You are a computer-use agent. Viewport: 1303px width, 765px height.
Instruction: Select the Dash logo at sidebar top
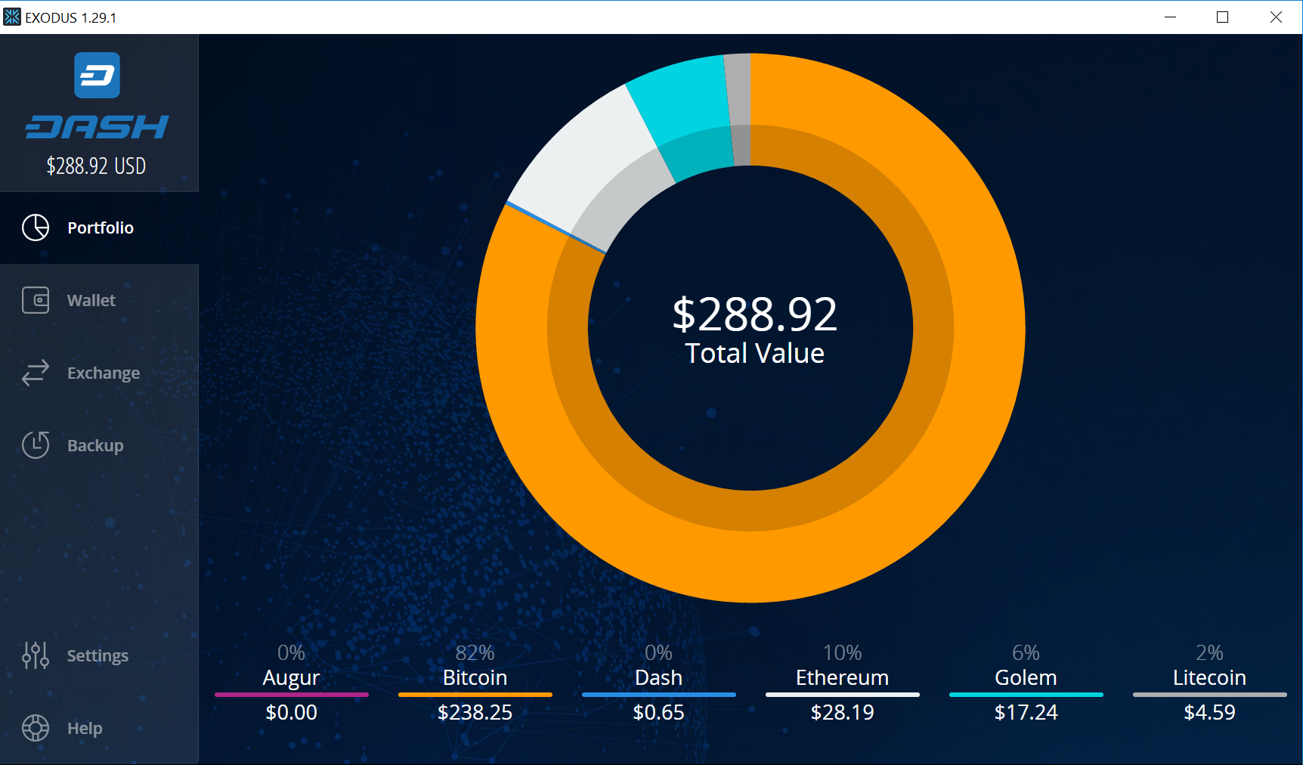[96, 75]
